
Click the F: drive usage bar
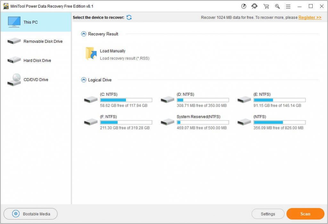click(x=126, y=122)
